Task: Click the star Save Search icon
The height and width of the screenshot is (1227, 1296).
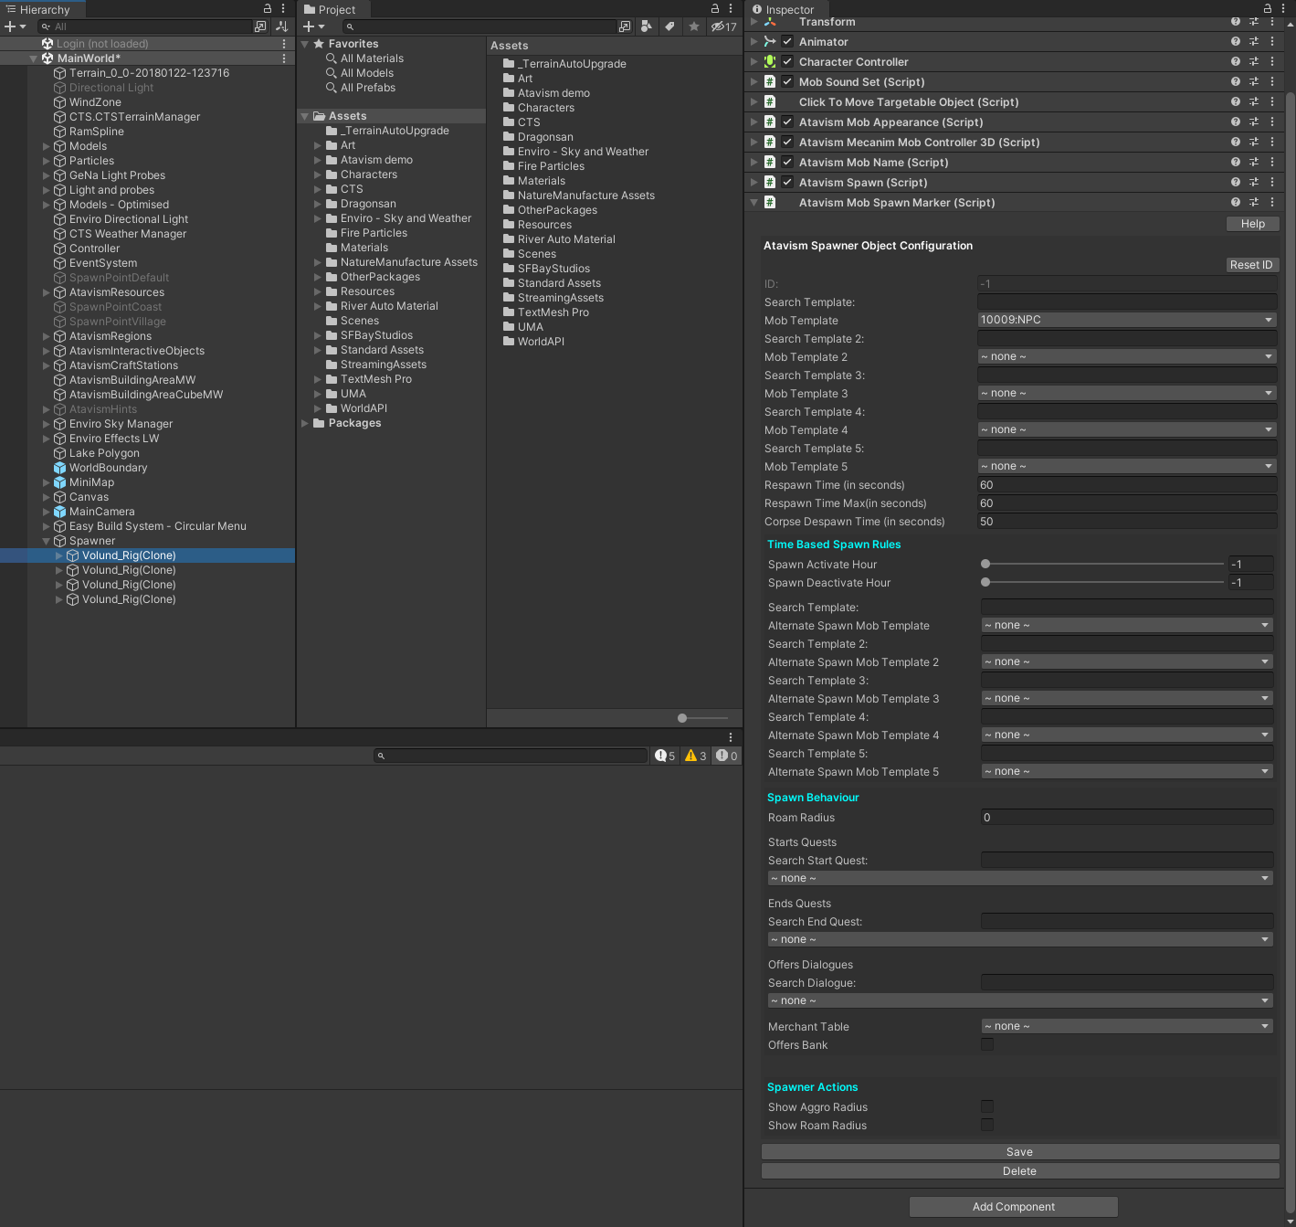Action: (694, 26)
